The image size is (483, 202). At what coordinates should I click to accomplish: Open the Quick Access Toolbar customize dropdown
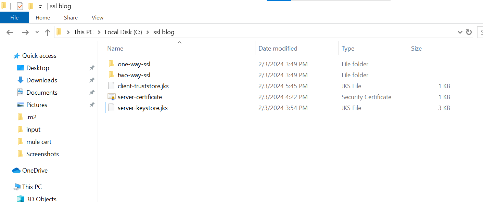coord(40,6)
